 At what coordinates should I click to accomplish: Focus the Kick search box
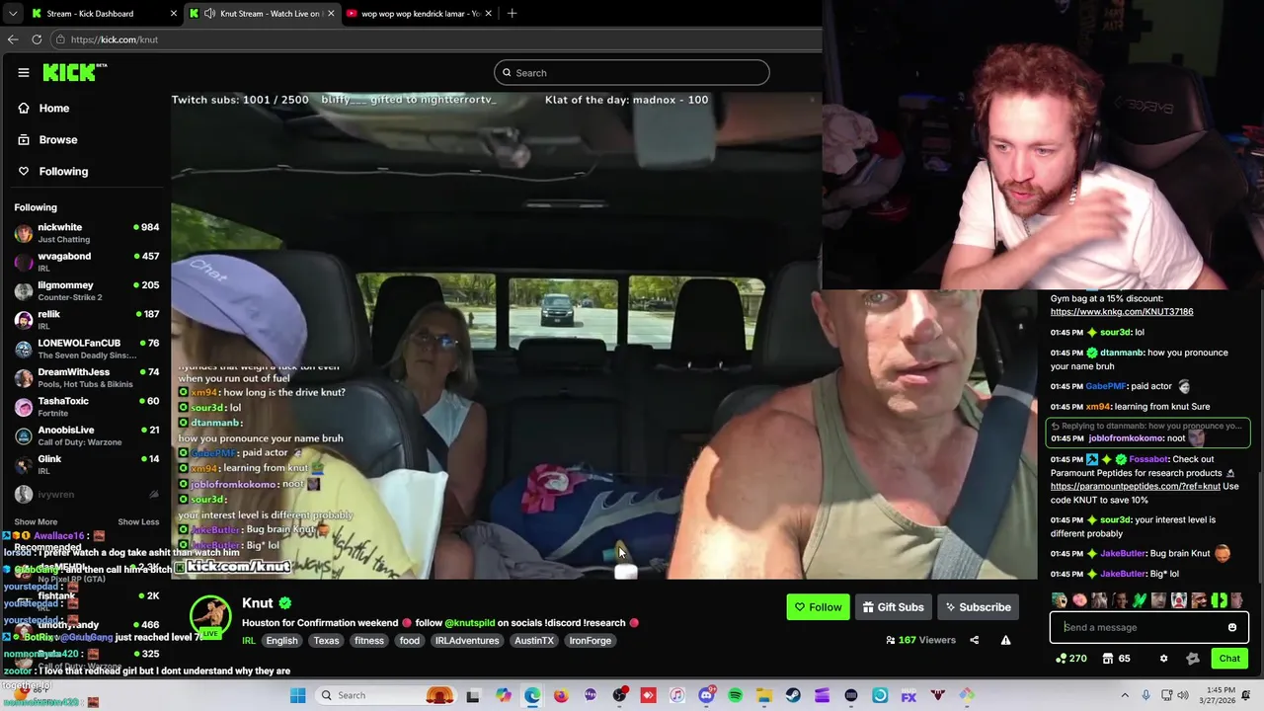tap(632, 72)
